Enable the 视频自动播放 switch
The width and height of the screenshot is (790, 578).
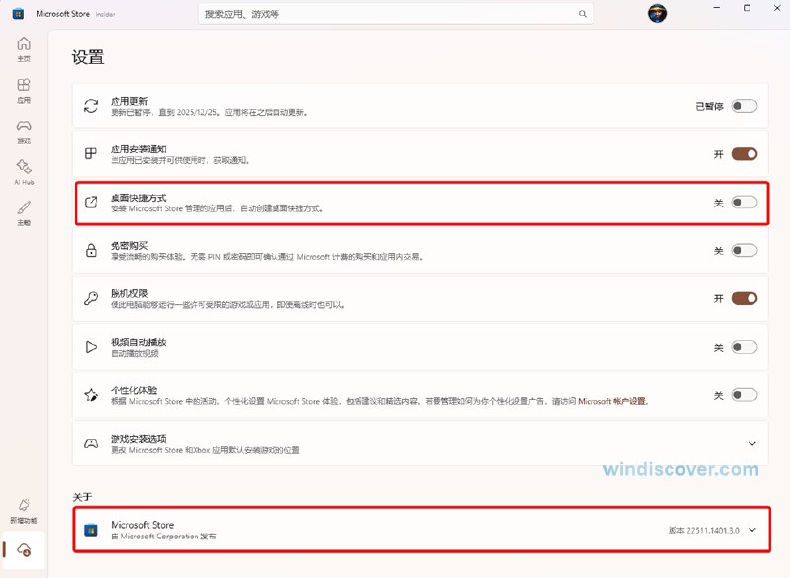coord(745,347)
